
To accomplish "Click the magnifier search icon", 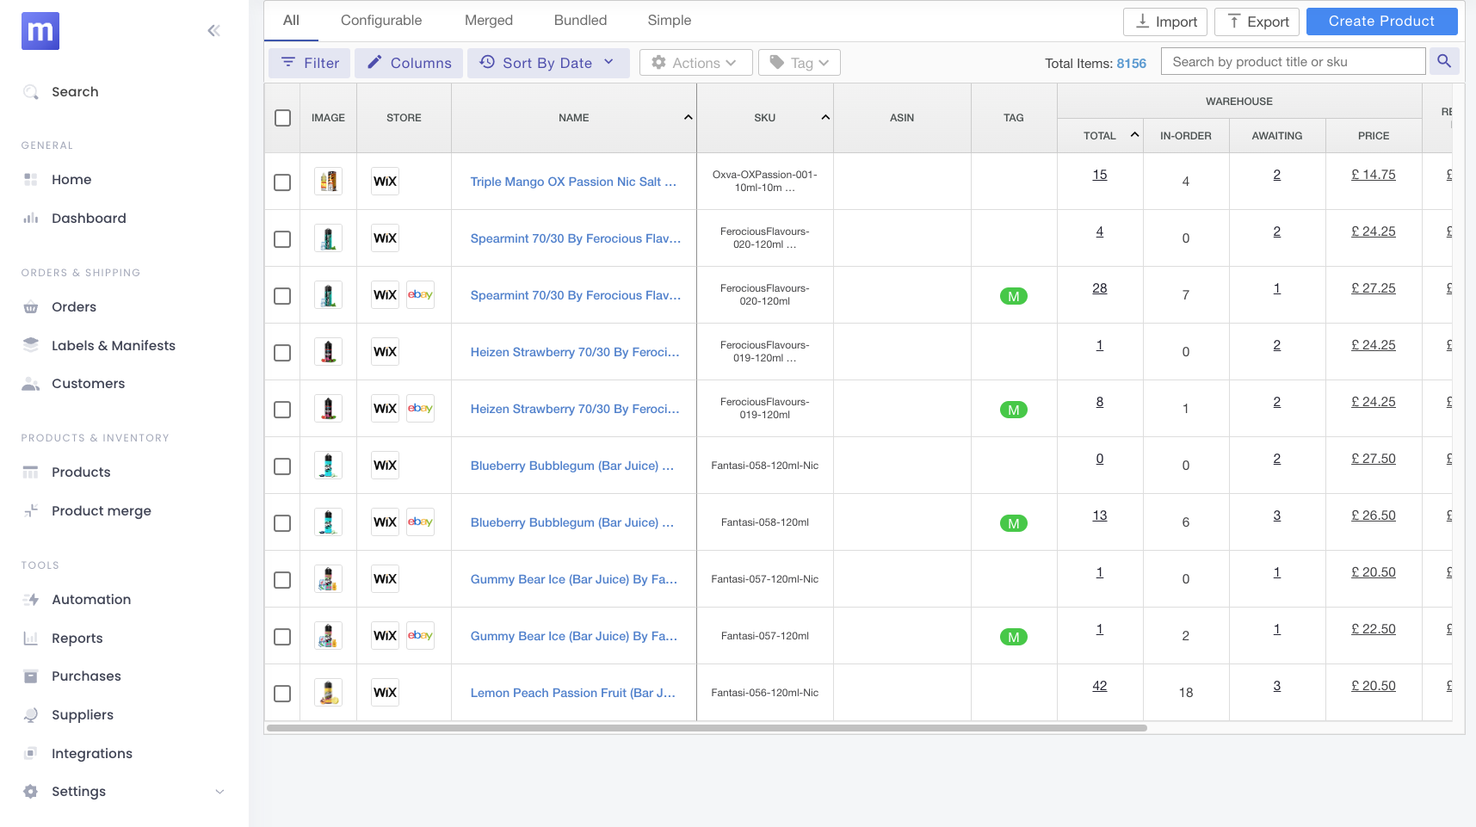I will tap(1443, 61).
